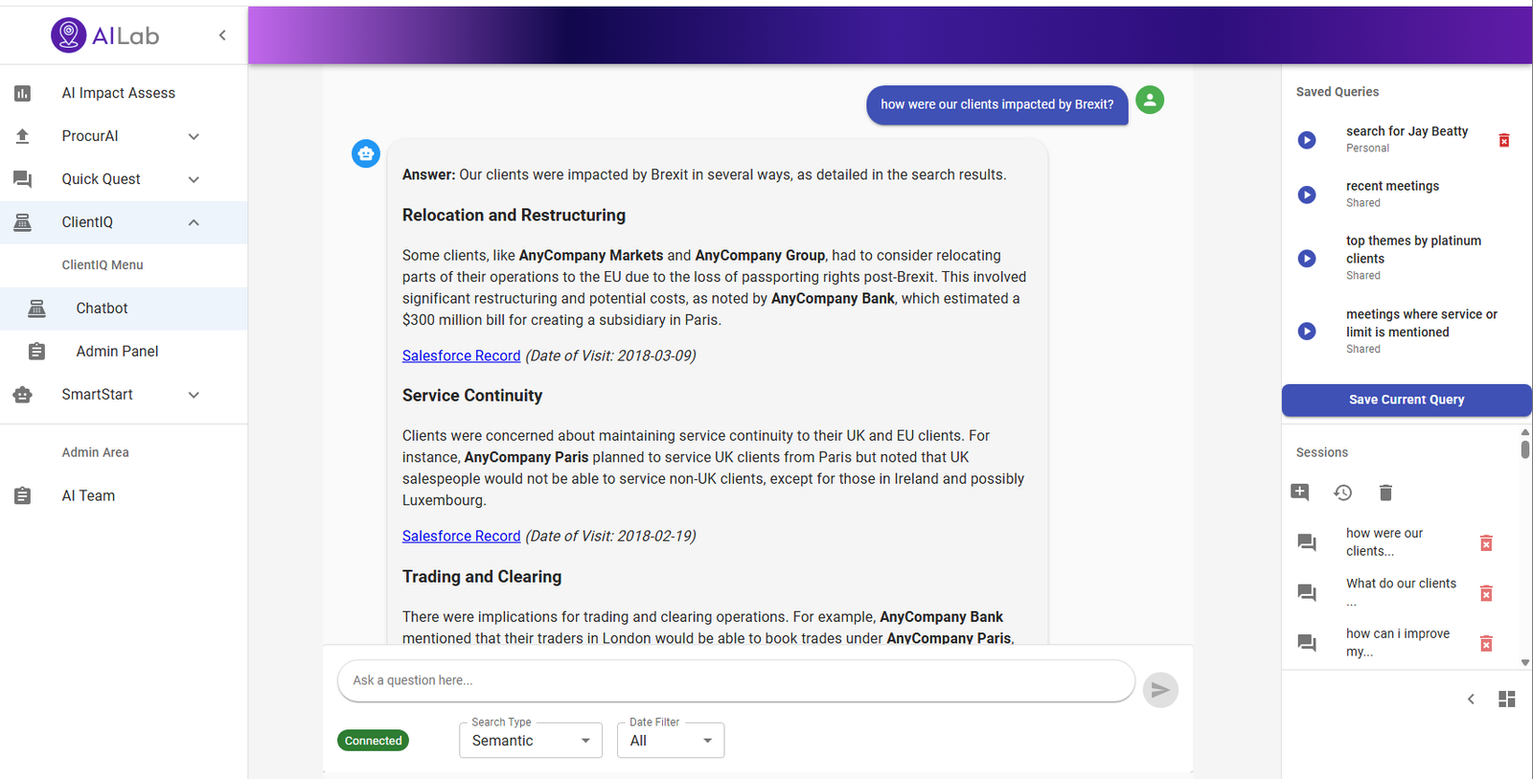Click the trash icon under Sessions
1533x779 pixels.
tap(1385, 493)
